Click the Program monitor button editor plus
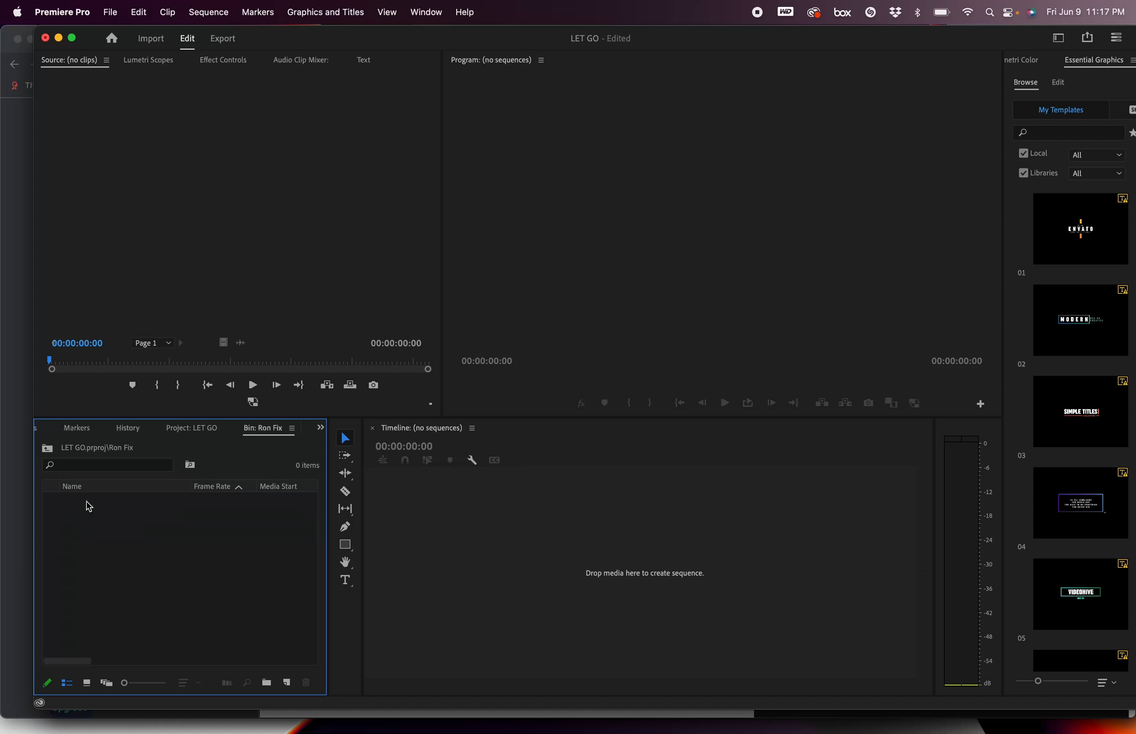1136x734 pixels. coord(980,404)
